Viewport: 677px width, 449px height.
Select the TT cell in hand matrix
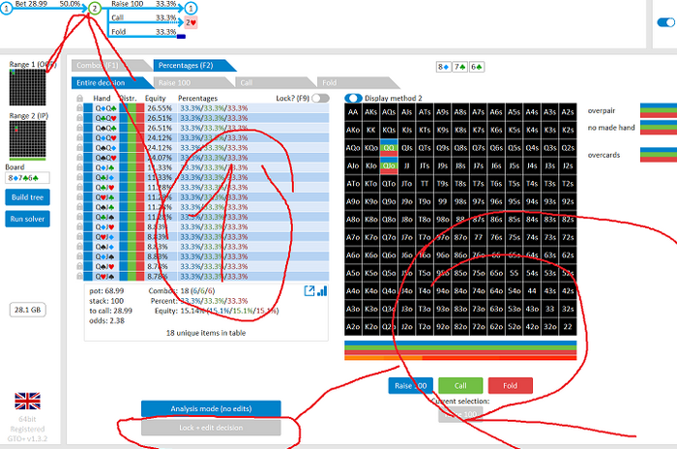pos(425,184)
